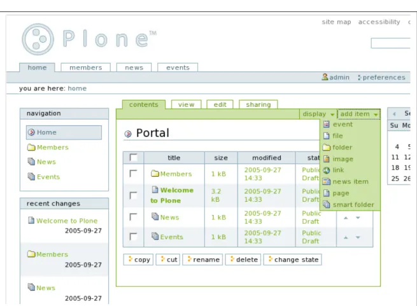Click calendar day 4

(x=397, y=147)
